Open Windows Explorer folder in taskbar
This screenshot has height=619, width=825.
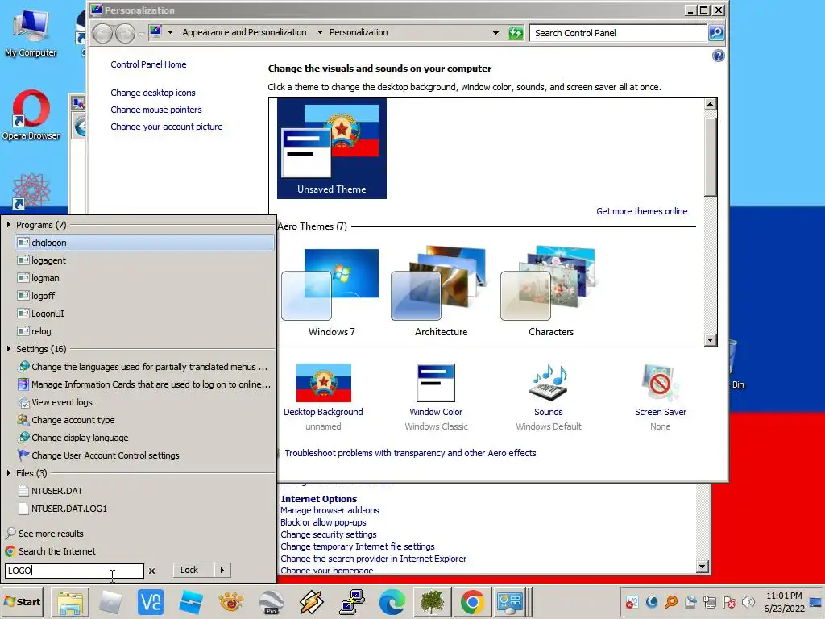(x=70, y=601)
